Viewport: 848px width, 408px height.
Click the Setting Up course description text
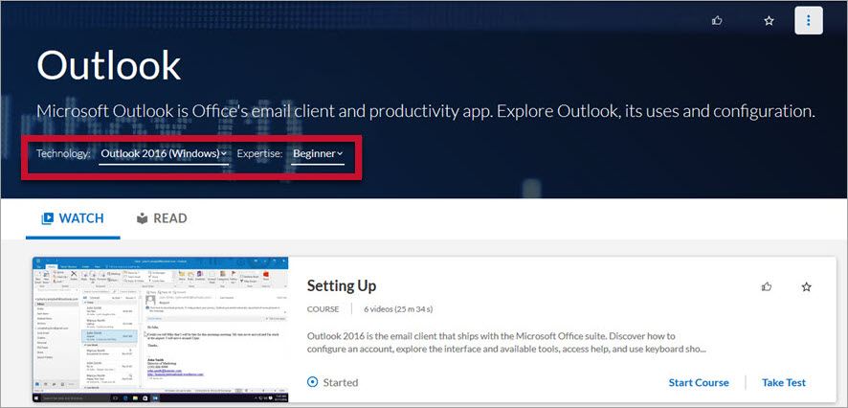click(x=505, y=343)
